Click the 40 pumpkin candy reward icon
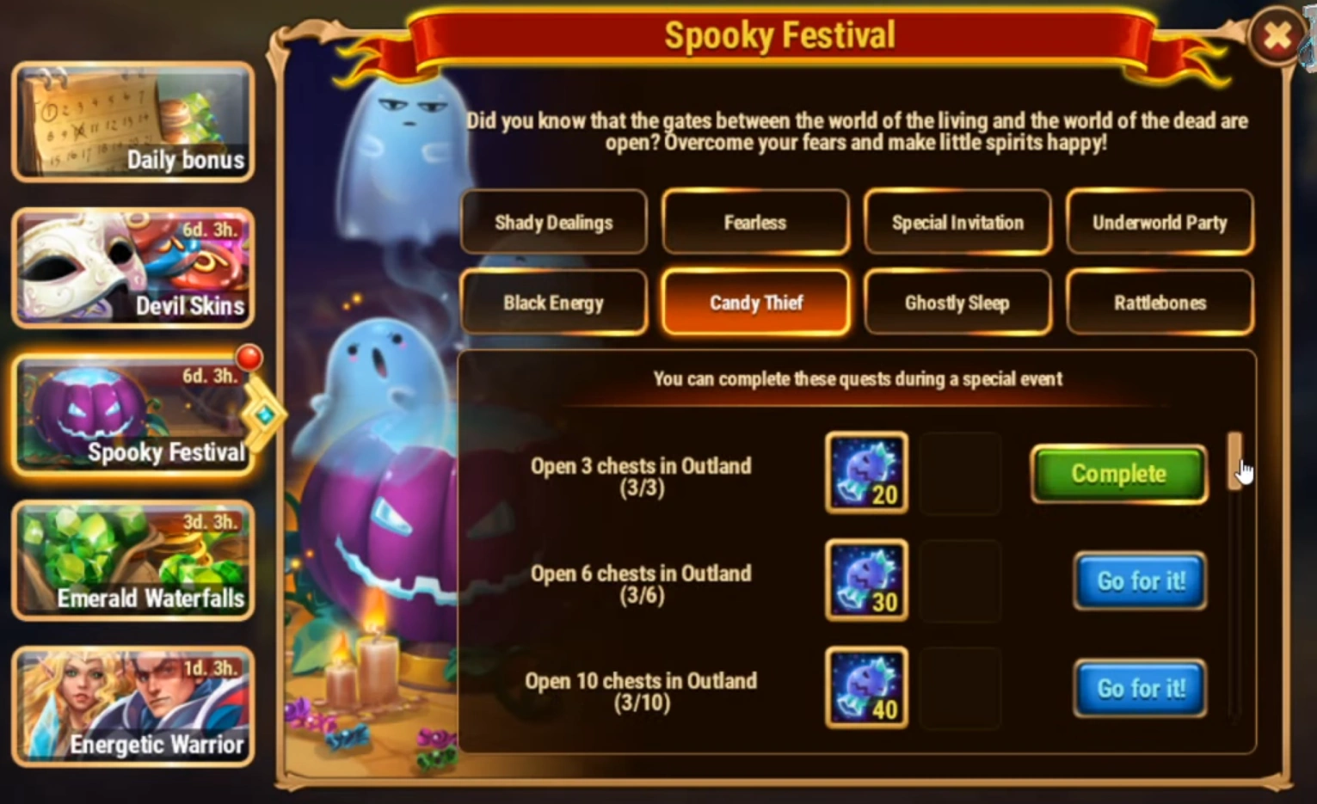Image resolution: width=1317 pixels, height=804 pixels. (866, 687)
